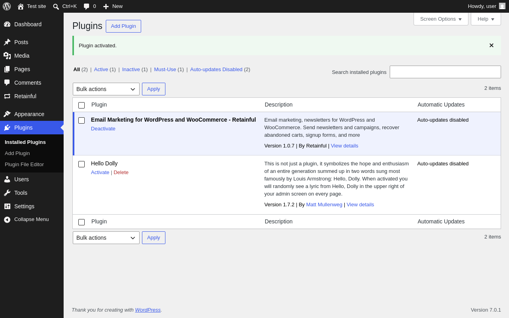Click the bottom Apply button
This screenshot has height=318, width=509.
153,238
